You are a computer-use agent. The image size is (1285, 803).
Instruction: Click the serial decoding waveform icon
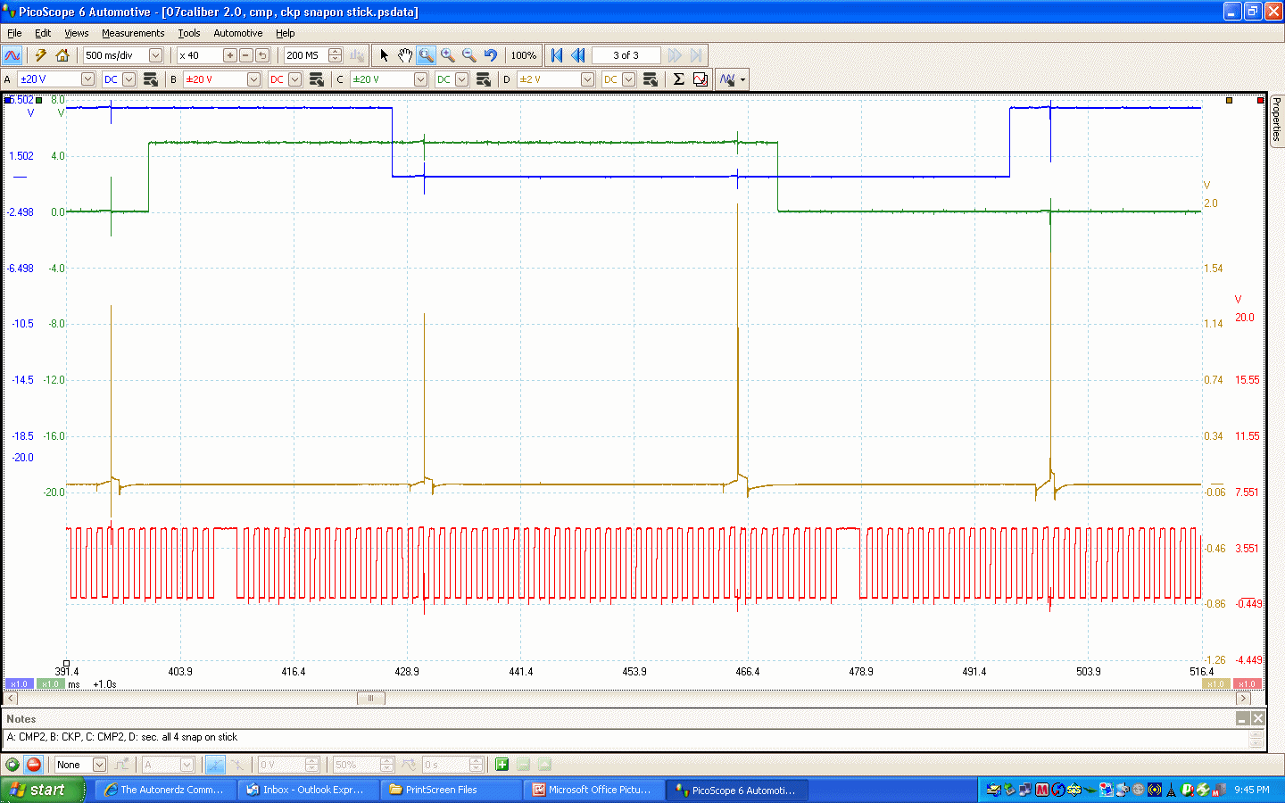728,79
